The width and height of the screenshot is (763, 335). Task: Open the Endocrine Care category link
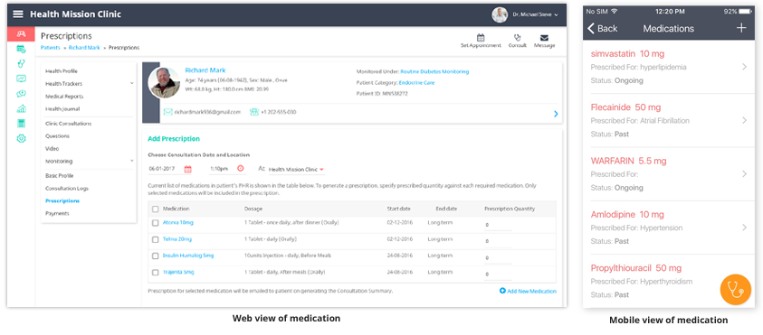tap(416, 82)
